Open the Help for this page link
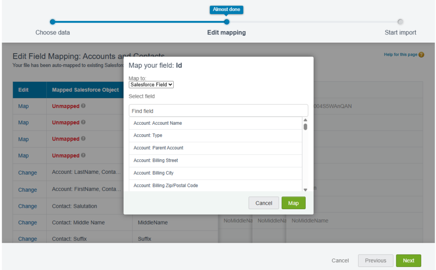This screenshot has height=270, width=436. click(400, 55)
